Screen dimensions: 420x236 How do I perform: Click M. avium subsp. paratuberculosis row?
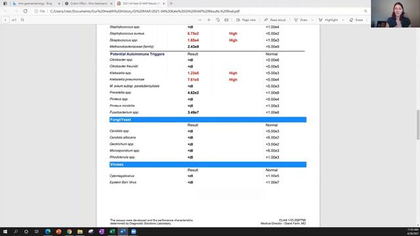pos(135,86)
